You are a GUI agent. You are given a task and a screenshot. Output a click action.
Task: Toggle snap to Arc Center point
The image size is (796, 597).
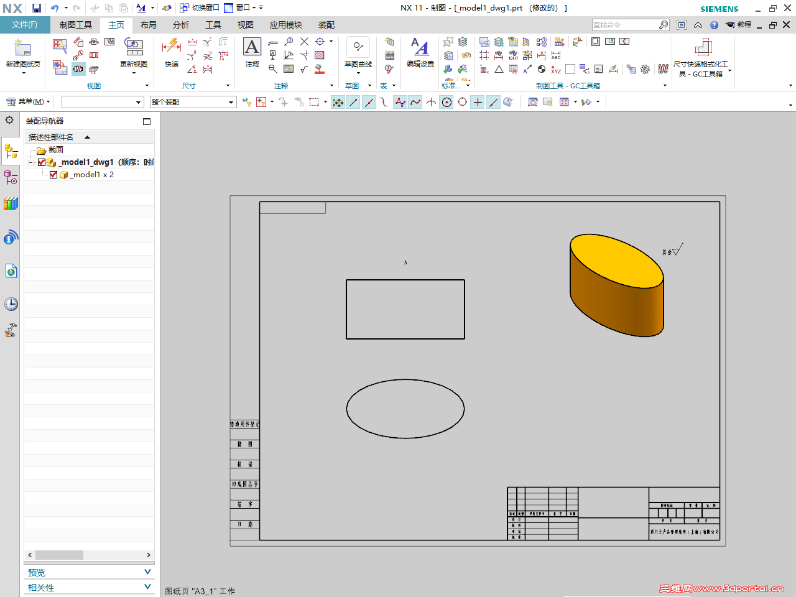pyautogui.click(x=447, y=102)
